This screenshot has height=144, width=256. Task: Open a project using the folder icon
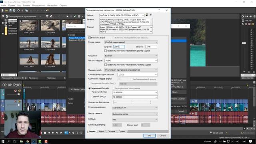click(x=6, y=10)
